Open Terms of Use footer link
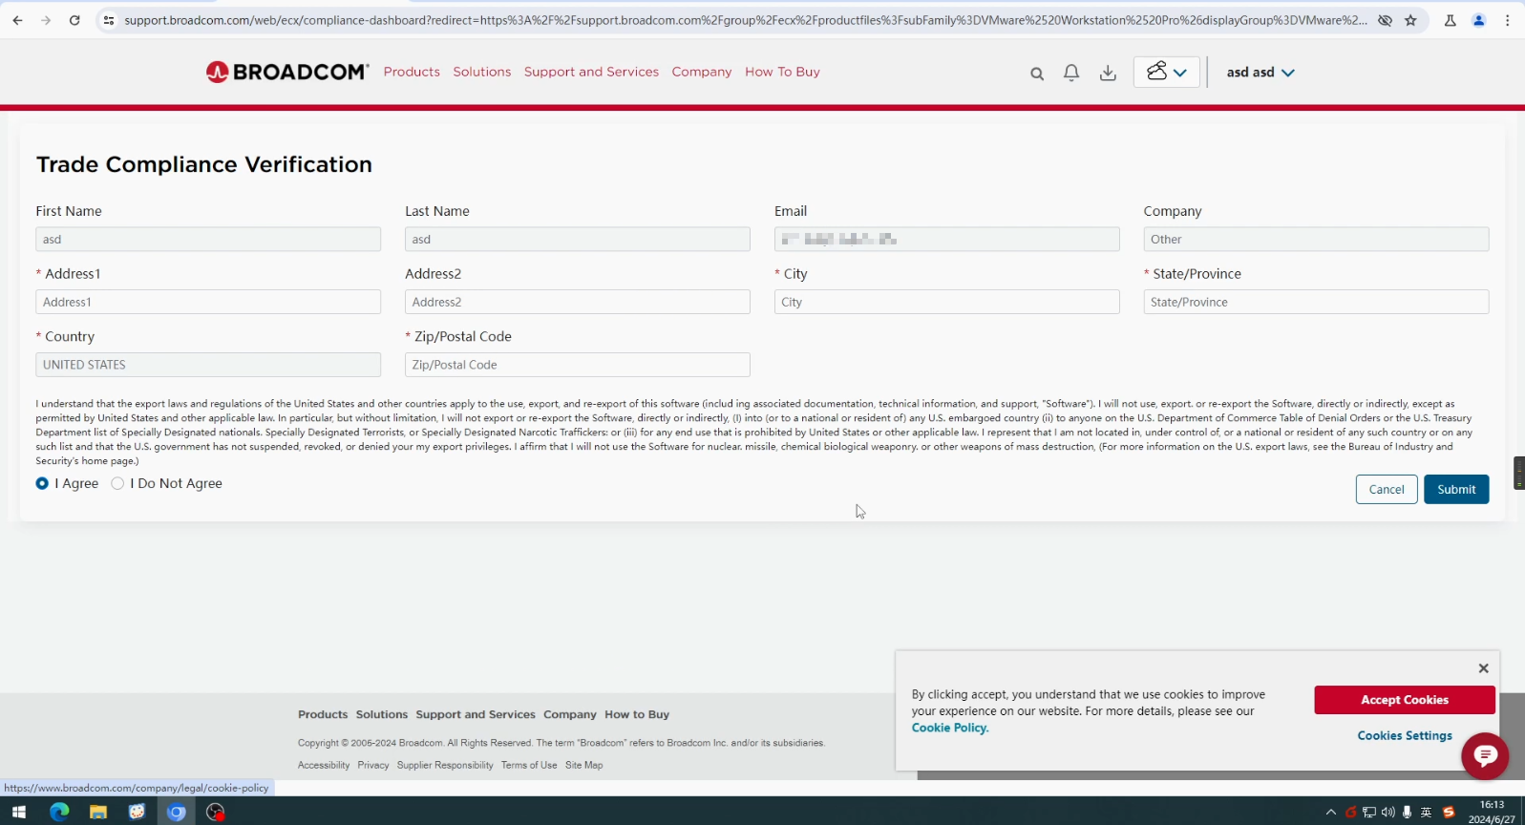 pyautogui.click(x=529, y=765)
